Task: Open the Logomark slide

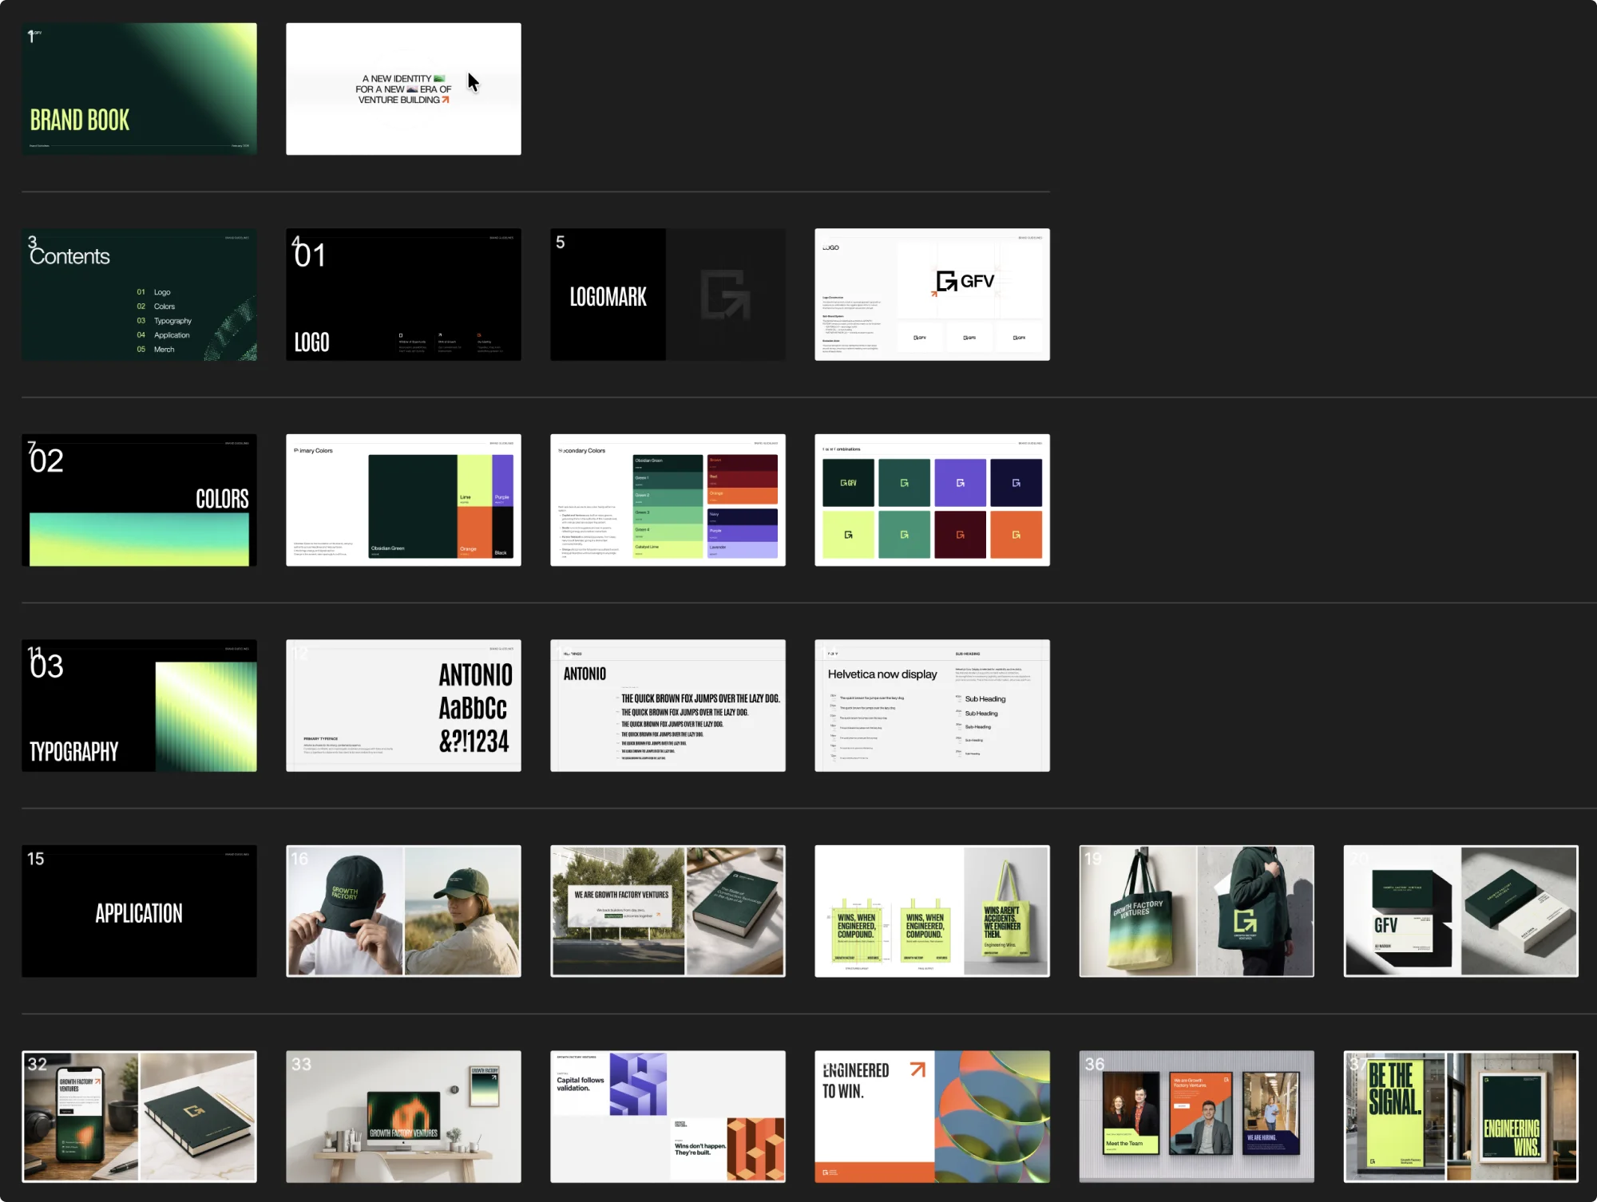Action: click(x=668, y=295)
